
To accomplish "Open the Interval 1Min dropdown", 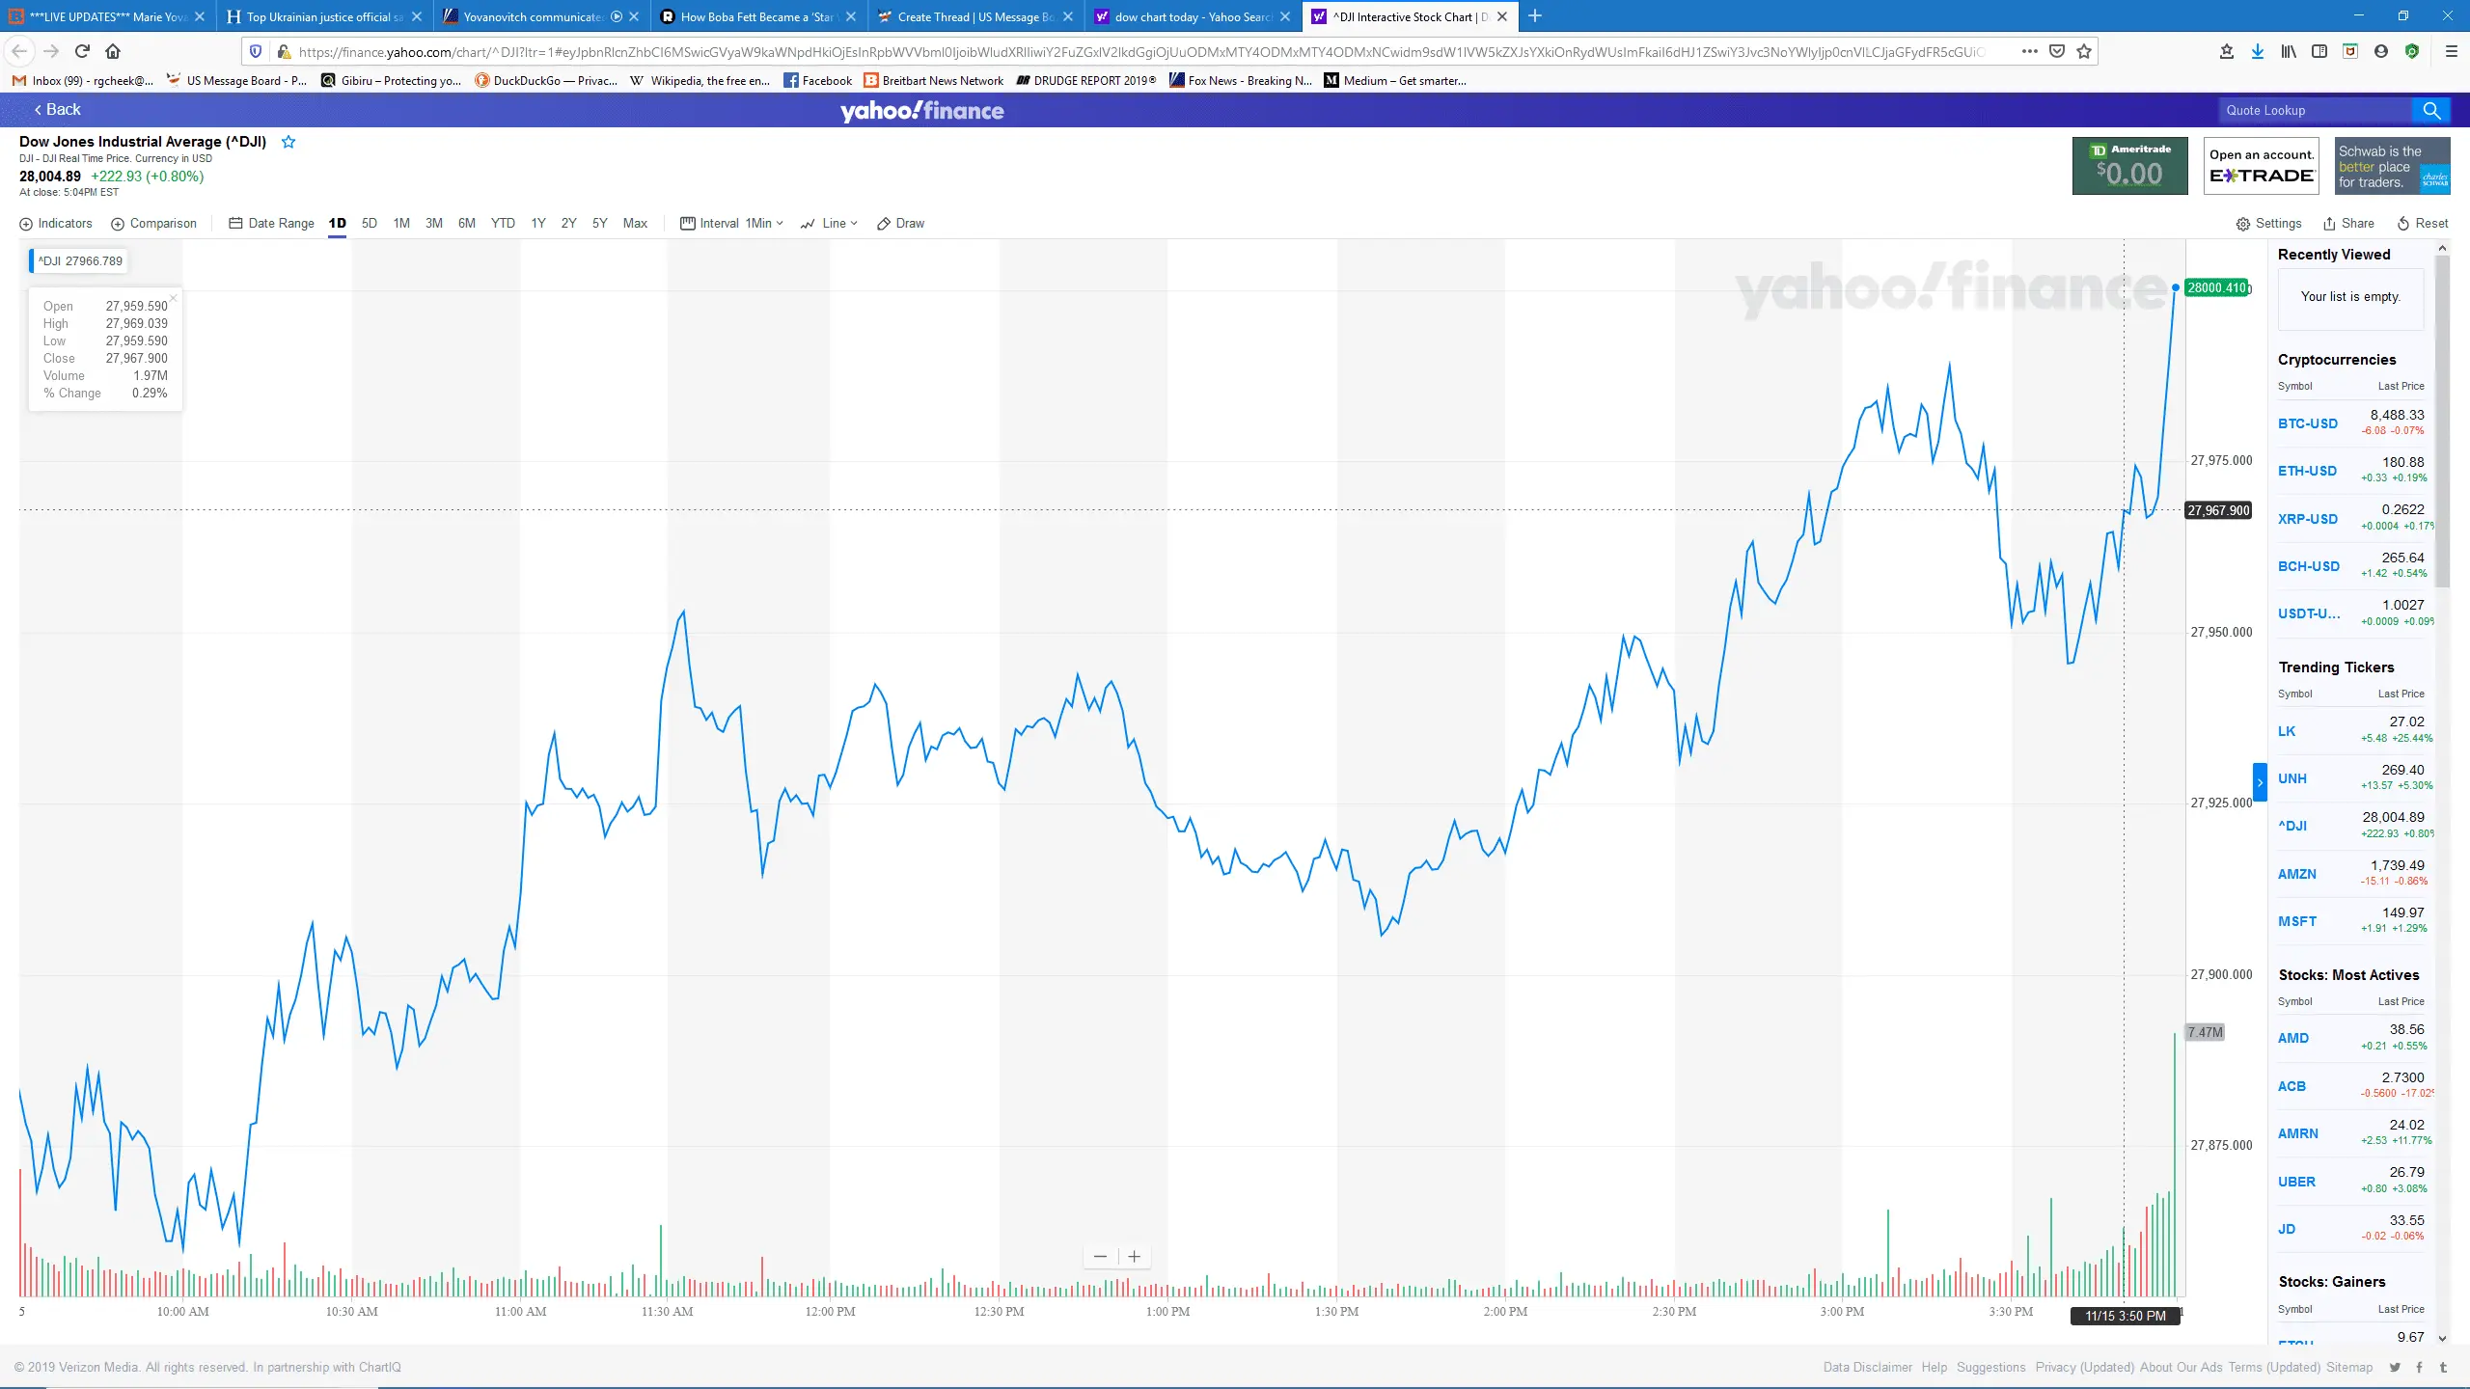I will (732, 224).
